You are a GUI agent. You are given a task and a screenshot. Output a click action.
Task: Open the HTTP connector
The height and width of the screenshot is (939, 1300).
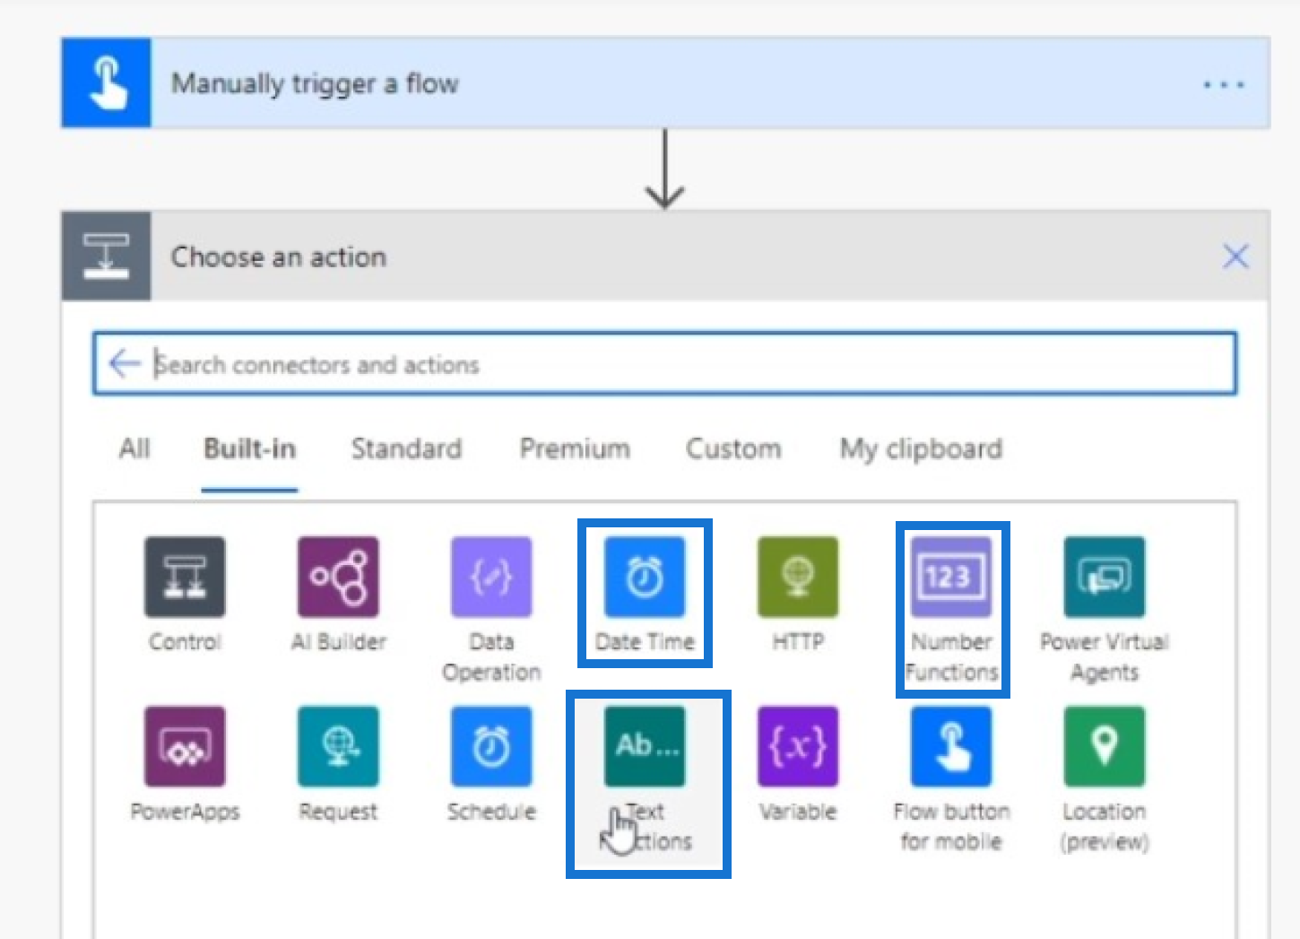pyautogui.click(x=798, y=577)
